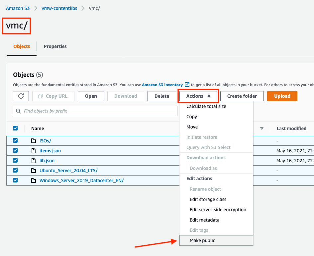Click the file icon next to items.json

coord(34,151)
